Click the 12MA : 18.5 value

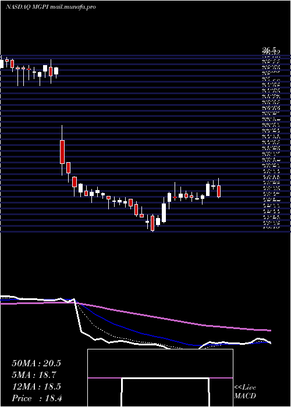36,387
